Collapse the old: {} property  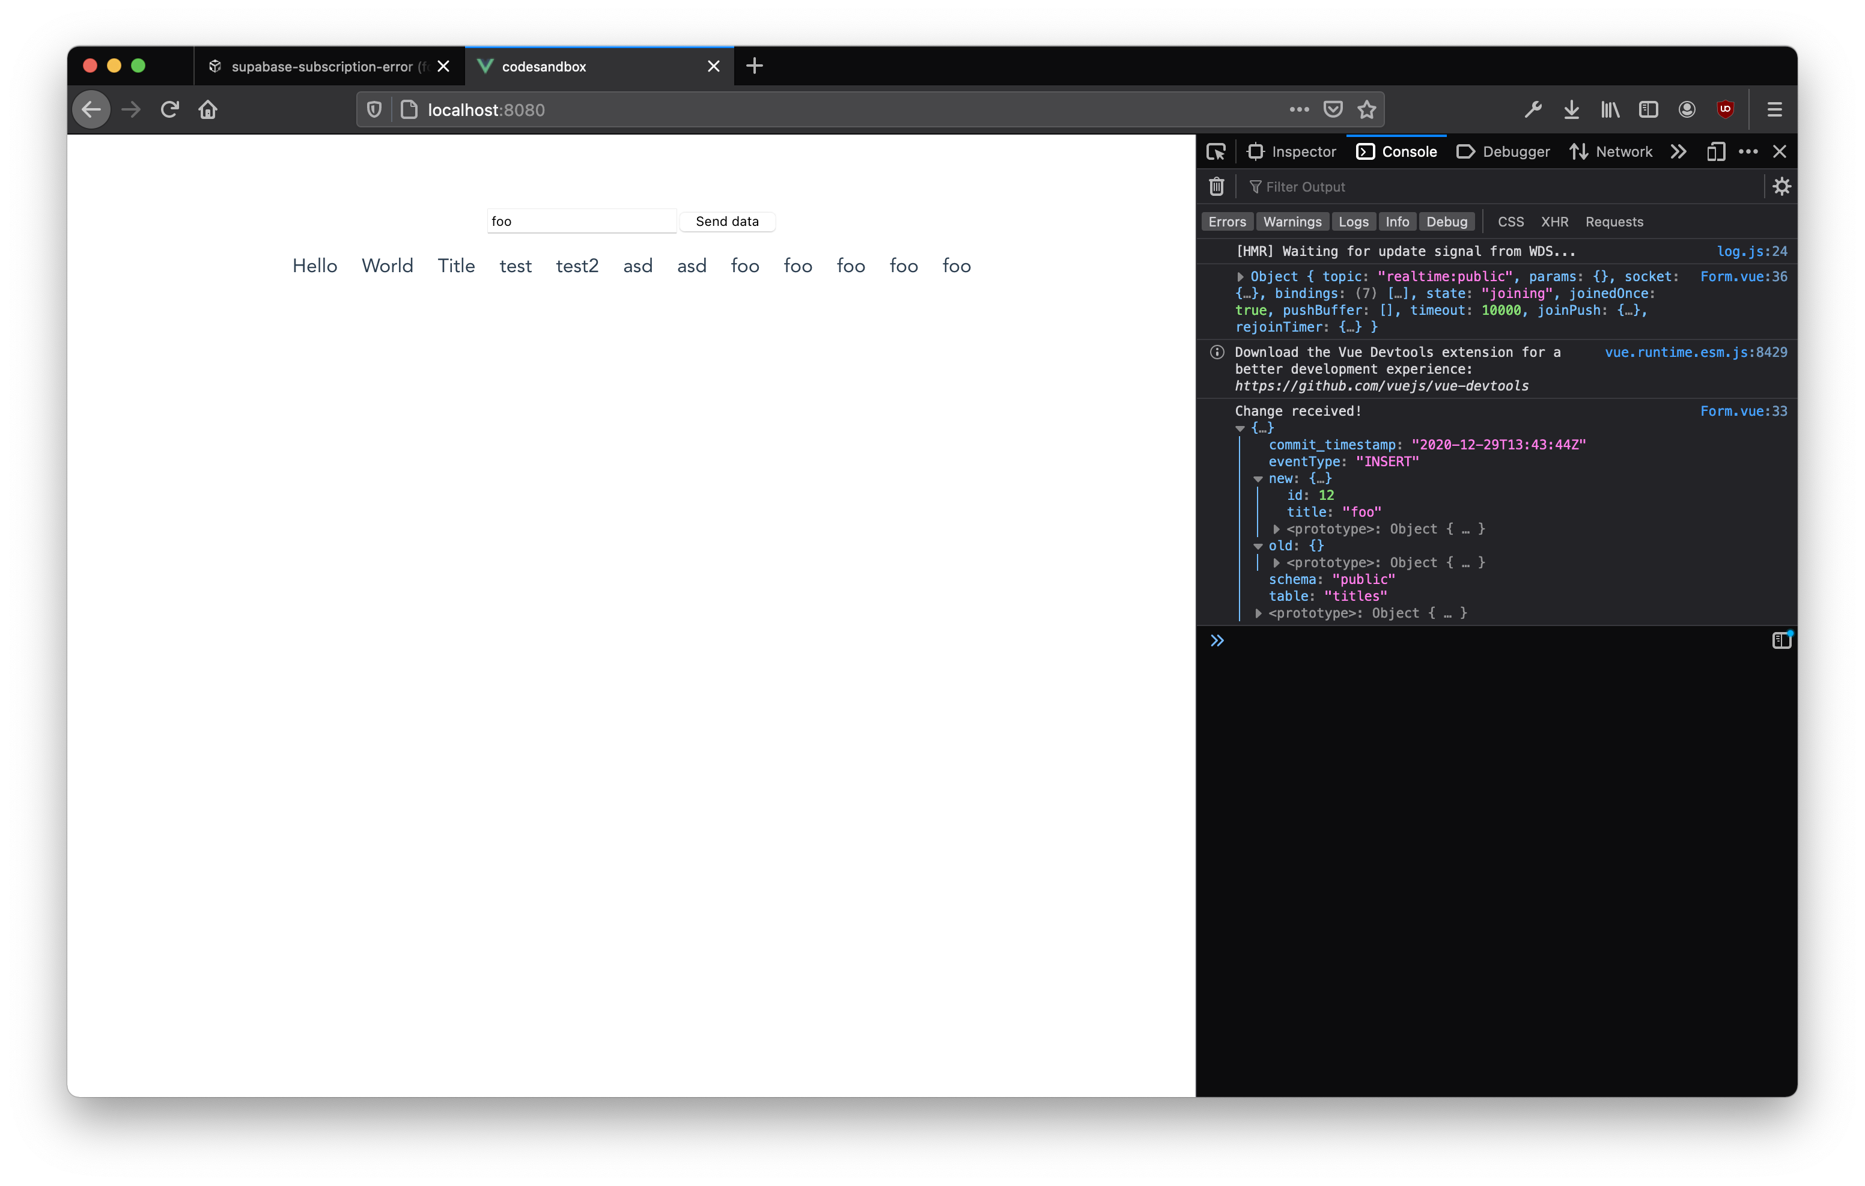(1258, 546)
